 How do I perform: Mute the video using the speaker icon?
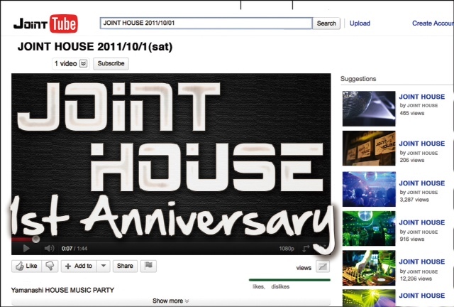pos(49,248)
